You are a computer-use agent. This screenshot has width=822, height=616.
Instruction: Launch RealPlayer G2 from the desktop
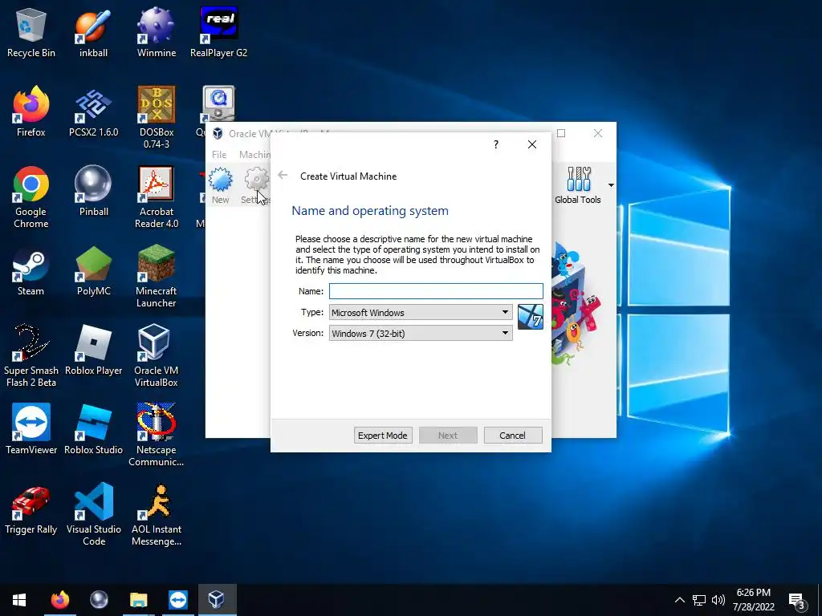click(218, 32)
